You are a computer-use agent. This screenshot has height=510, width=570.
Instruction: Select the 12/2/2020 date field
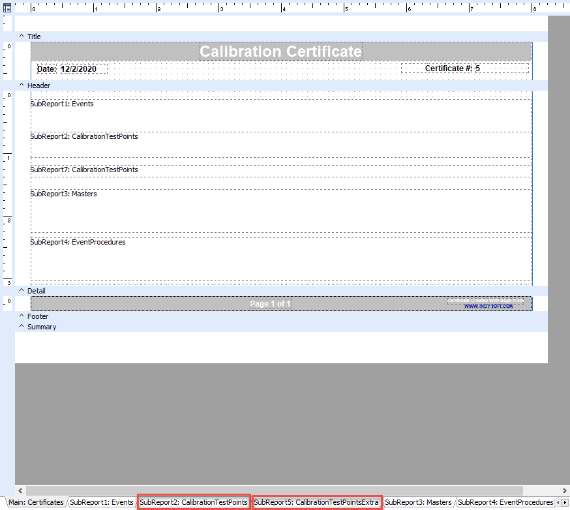(x=83, y=68)
